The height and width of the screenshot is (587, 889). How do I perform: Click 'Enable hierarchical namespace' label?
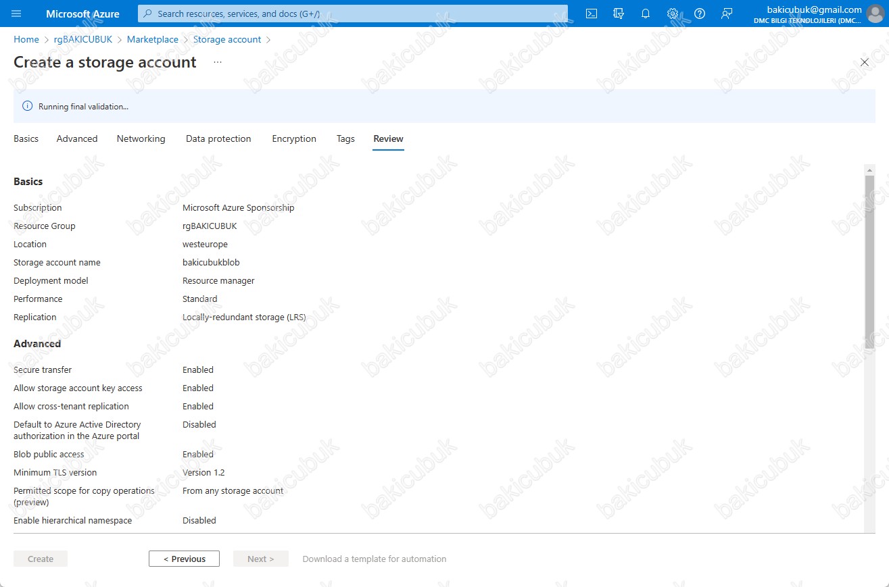point(73,521)
